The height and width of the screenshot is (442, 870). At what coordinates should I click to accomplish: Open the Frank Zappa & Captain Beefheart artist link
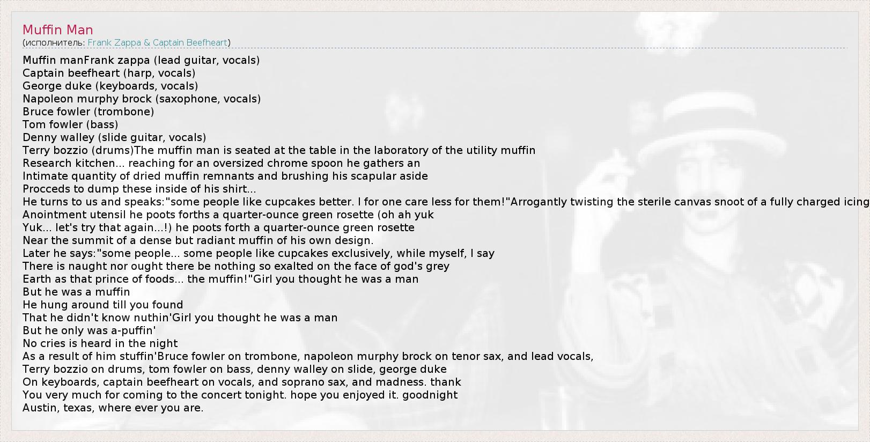click(158, 43)
